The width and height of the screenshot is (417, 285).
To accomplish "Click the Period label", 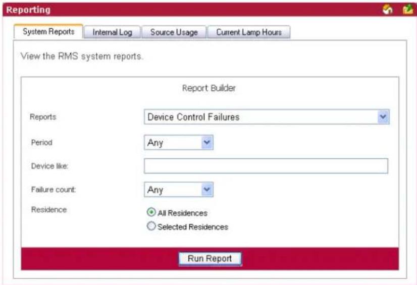I will [42, 142].
